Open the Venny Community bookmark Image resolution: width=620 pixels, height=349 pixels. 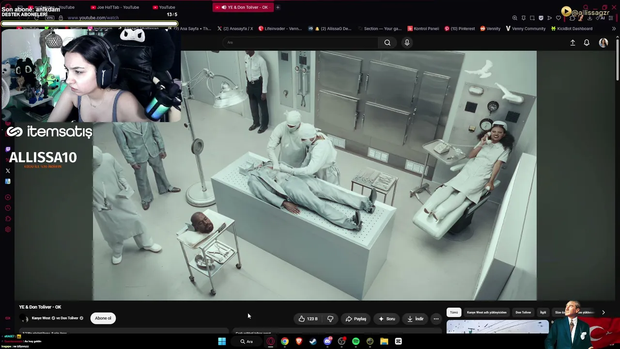coord(526,29)
